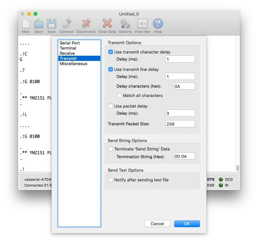Select Receive in the options list
The width and height of the screenshot is (258, 240).
(x=79, y=53)
